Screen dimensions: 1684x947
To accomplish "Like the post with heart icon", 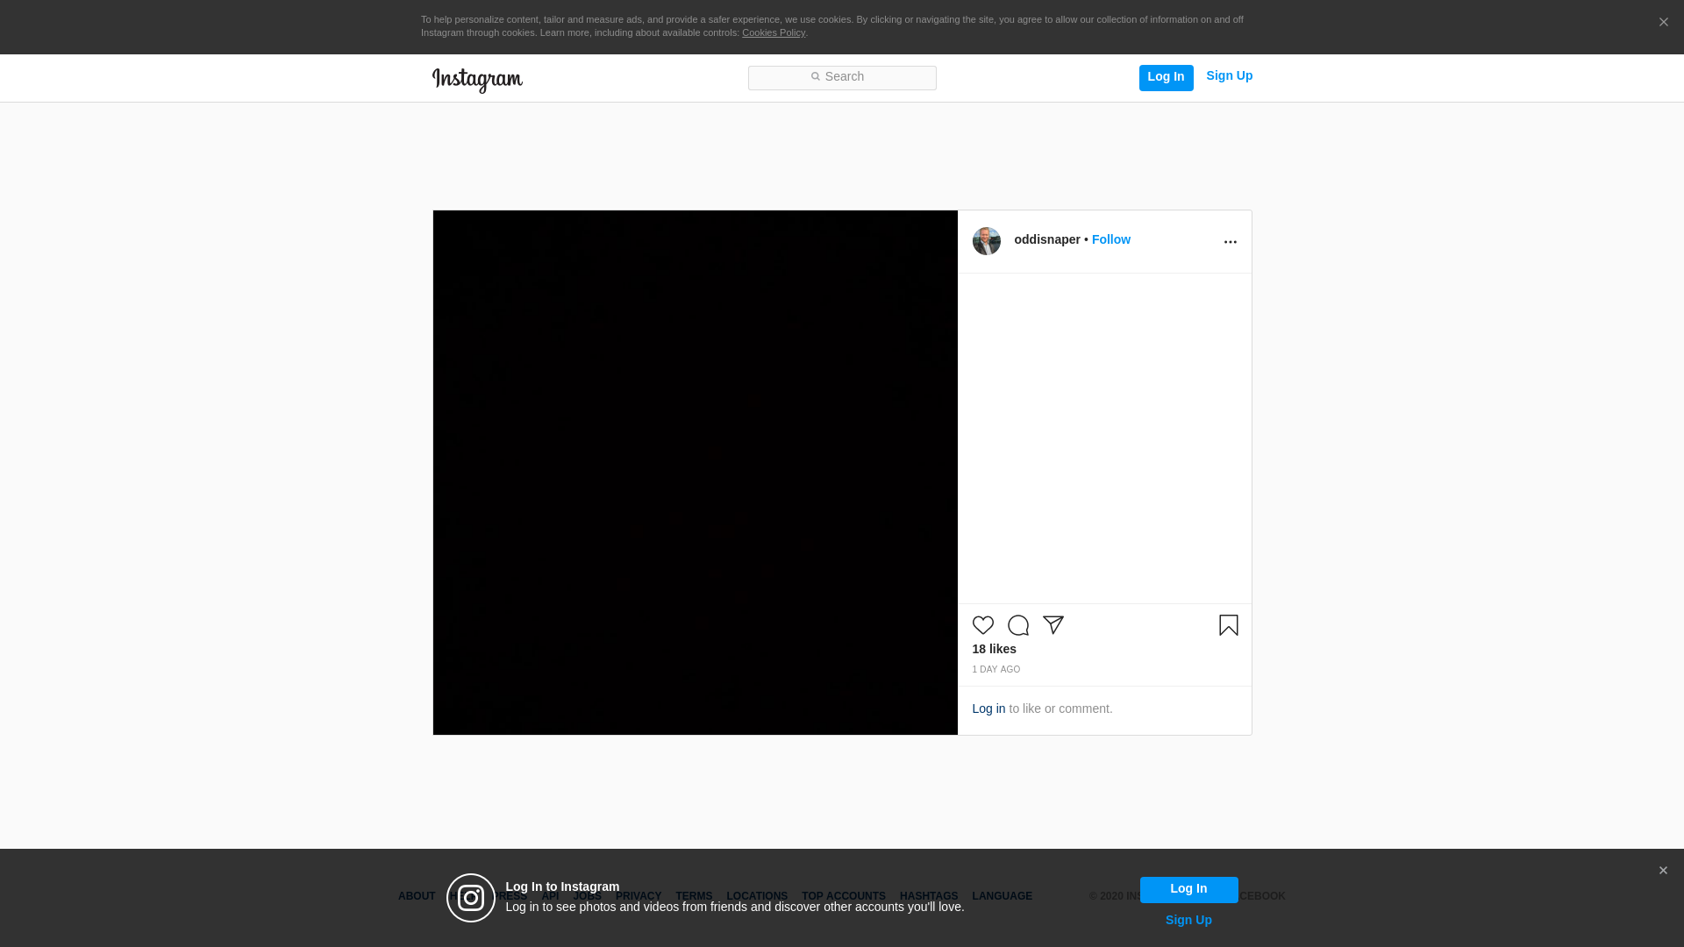I will click(x=982, y=625).
